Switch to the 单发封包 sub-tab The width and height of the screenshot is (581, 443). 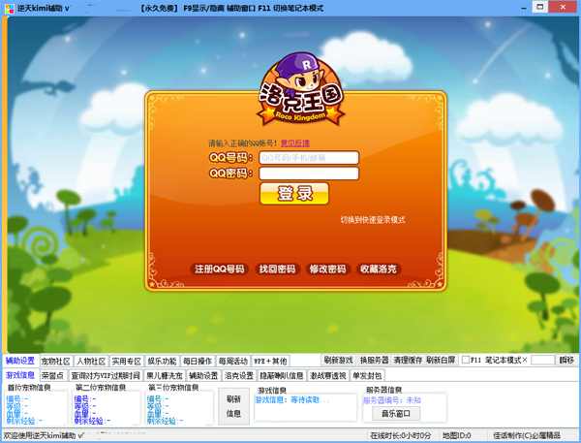pyautogui.click(x=367, y=375)
